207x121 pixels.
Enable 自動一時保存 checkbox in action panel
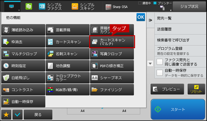[x=159, y=73]
